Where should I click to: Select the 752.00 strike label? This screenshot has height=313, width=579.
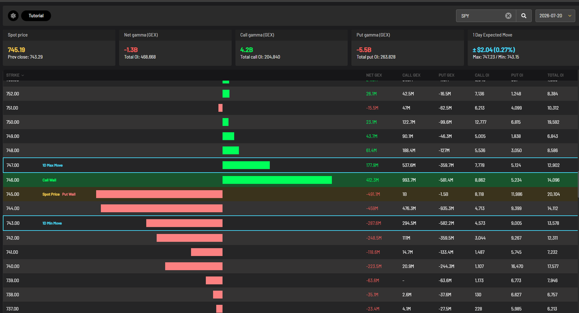13,94
